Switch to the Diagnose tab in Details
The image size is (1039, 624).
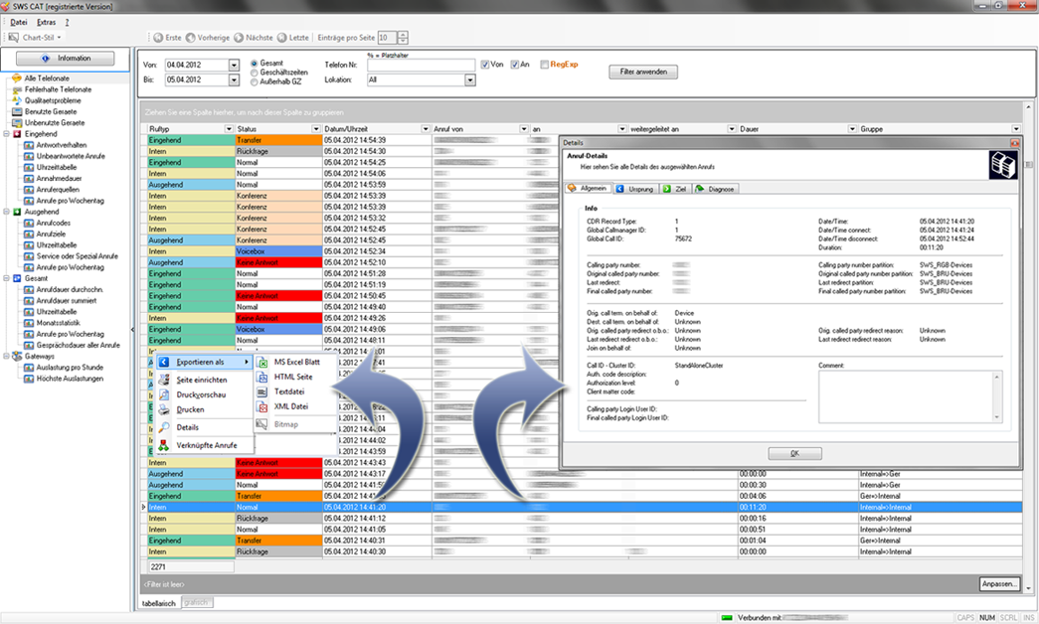click(716, 189)
